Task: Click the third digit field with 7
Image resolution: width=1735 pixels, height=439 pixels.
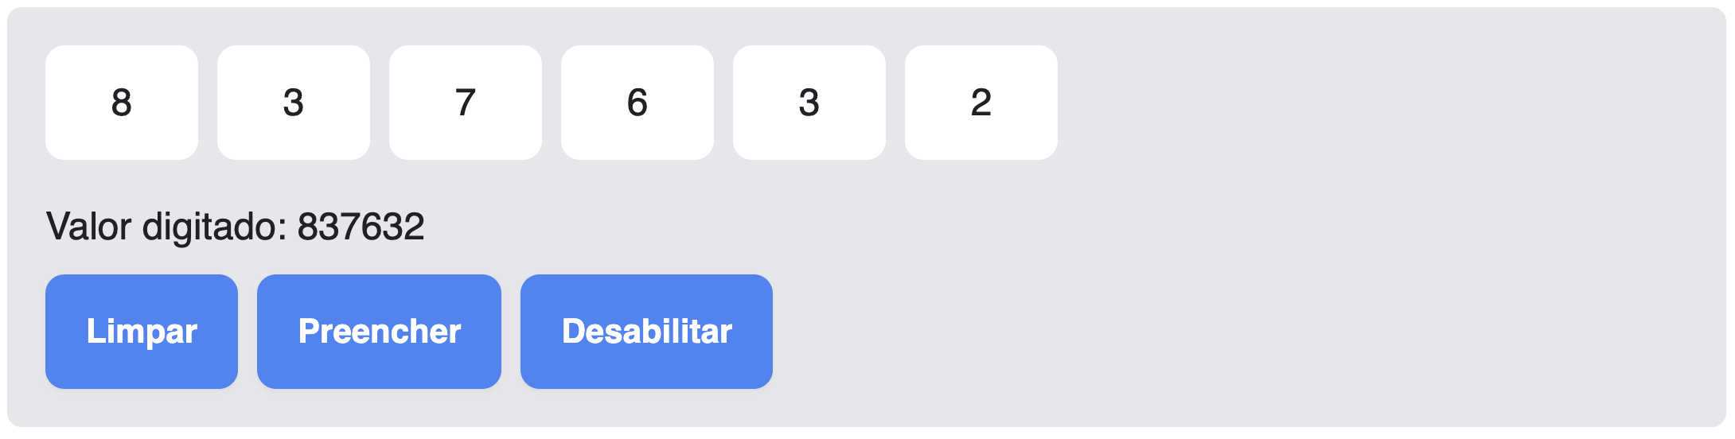Action: pyautogui.click(x=466, y=103)
